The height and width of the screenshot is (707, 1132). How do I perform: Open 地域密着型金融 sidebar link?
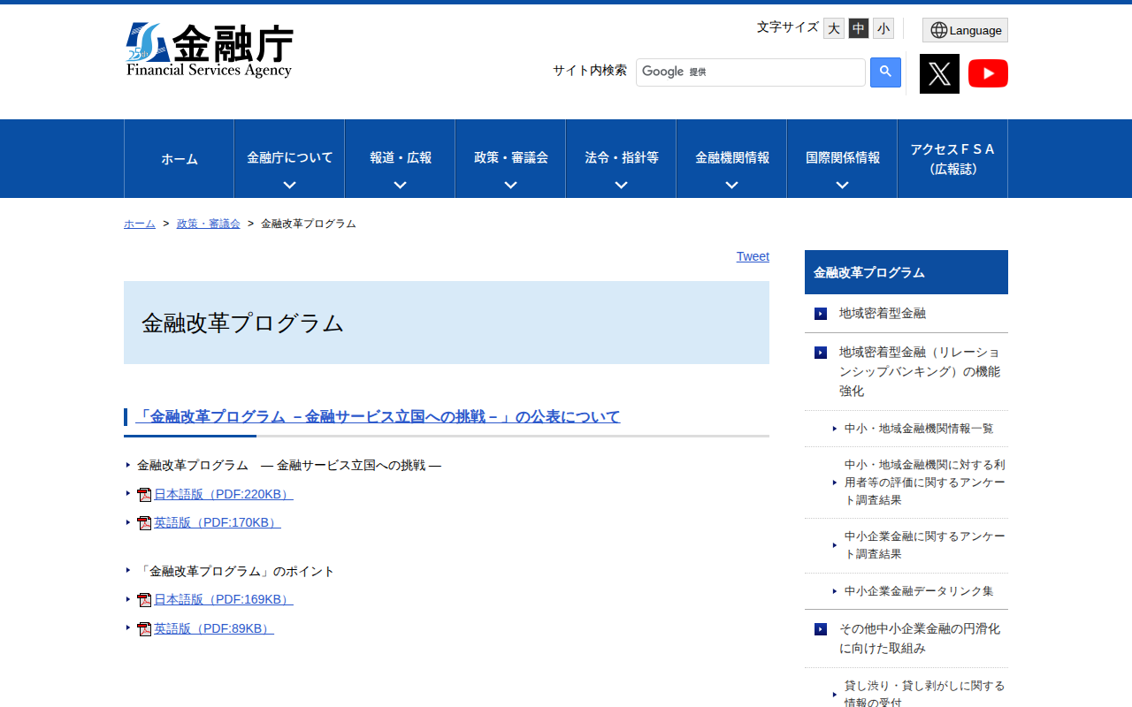[x=883, y=313]
